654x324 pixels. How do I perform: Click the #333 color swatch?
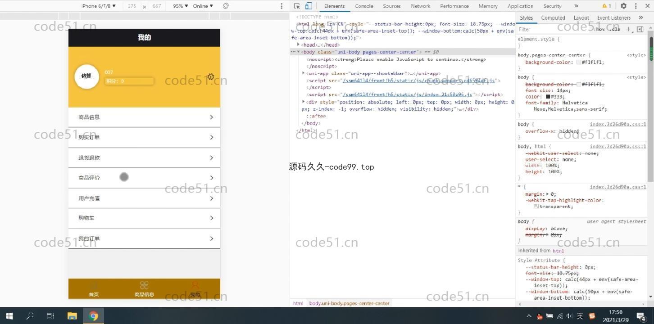tap(548, 96)
